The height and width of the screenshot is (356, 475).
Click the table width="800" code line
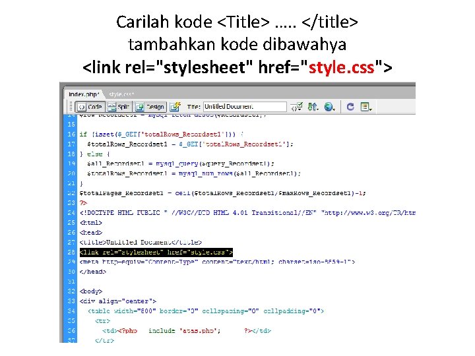point(206,311)
